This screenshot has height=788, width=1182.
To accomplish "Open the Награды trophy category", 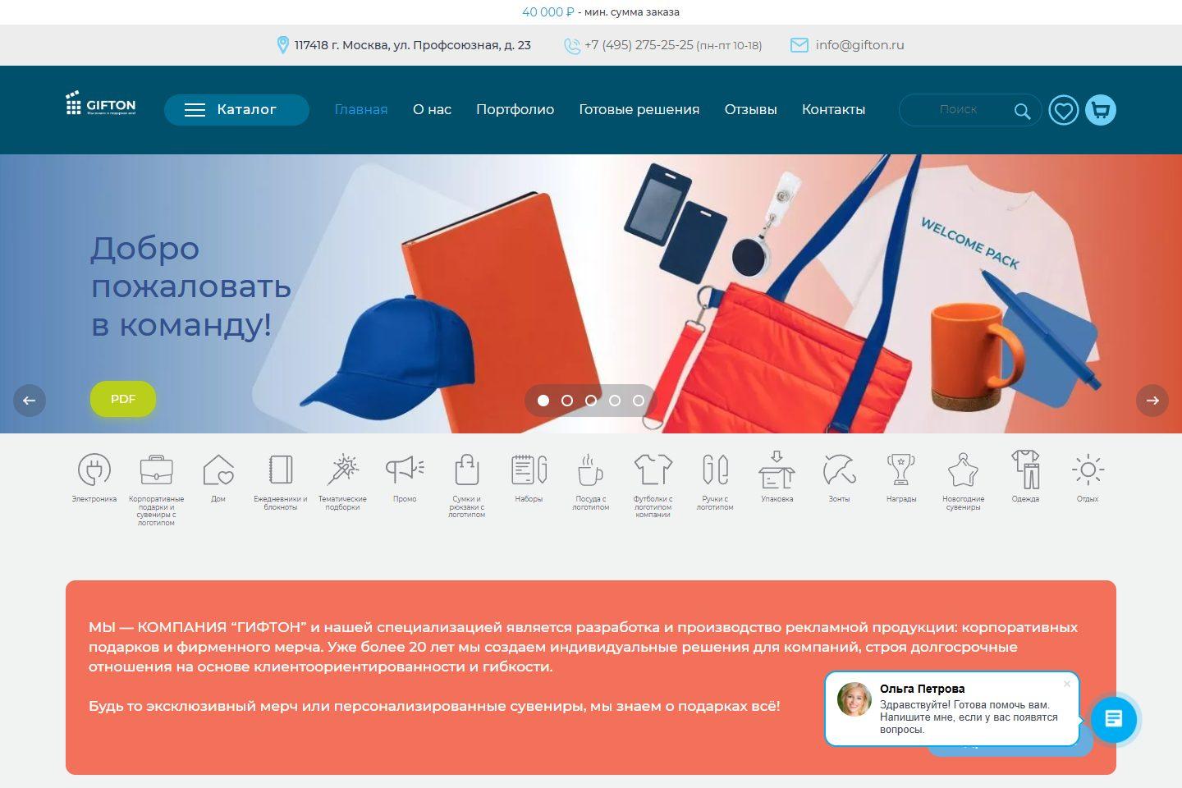I will pyautogui.click(x=901, y=470).
